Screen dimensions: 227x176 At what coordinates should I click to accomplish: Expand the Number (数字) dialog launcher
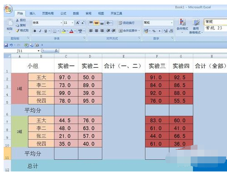tap(172, 38)
